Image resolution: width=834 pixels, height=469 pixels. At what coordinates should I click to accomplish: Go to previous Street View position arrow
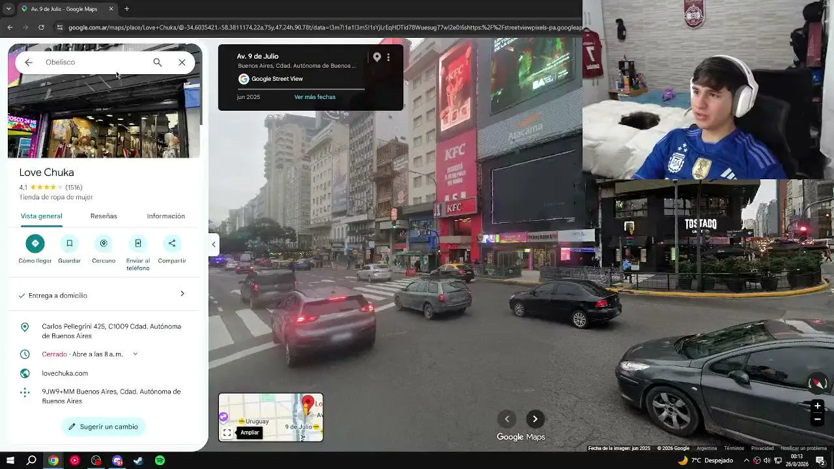tap(507, 419)
